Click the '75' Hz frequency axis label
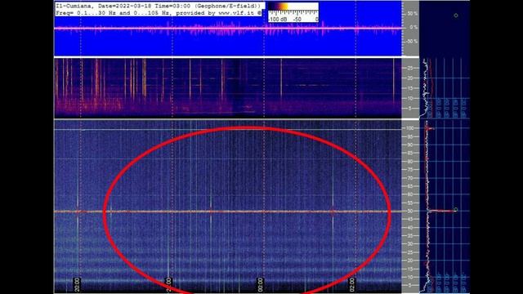 tap(410, 170)
